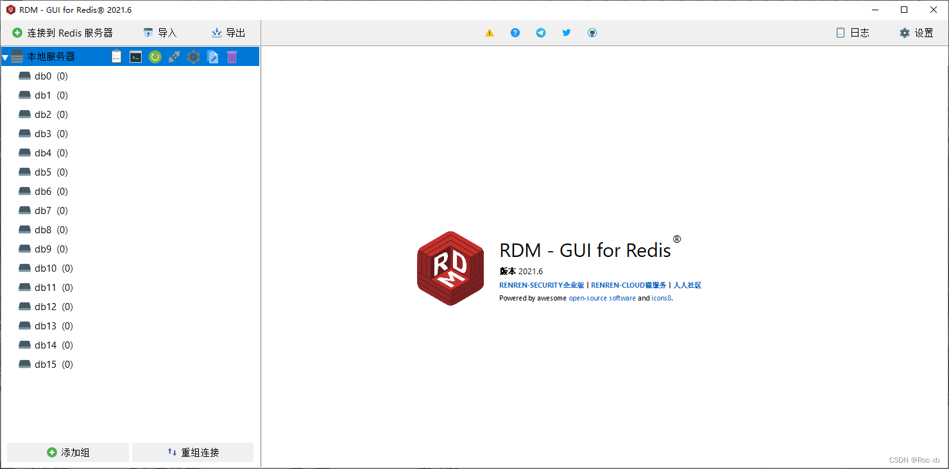Open connection settings gear on 本地服务器 row

click(193, 57)
